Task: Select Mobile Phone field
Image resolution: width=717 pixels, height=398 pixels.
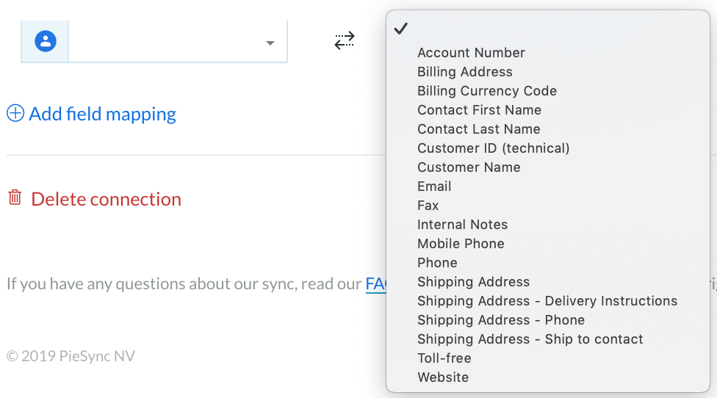Action: click(461, 244)
